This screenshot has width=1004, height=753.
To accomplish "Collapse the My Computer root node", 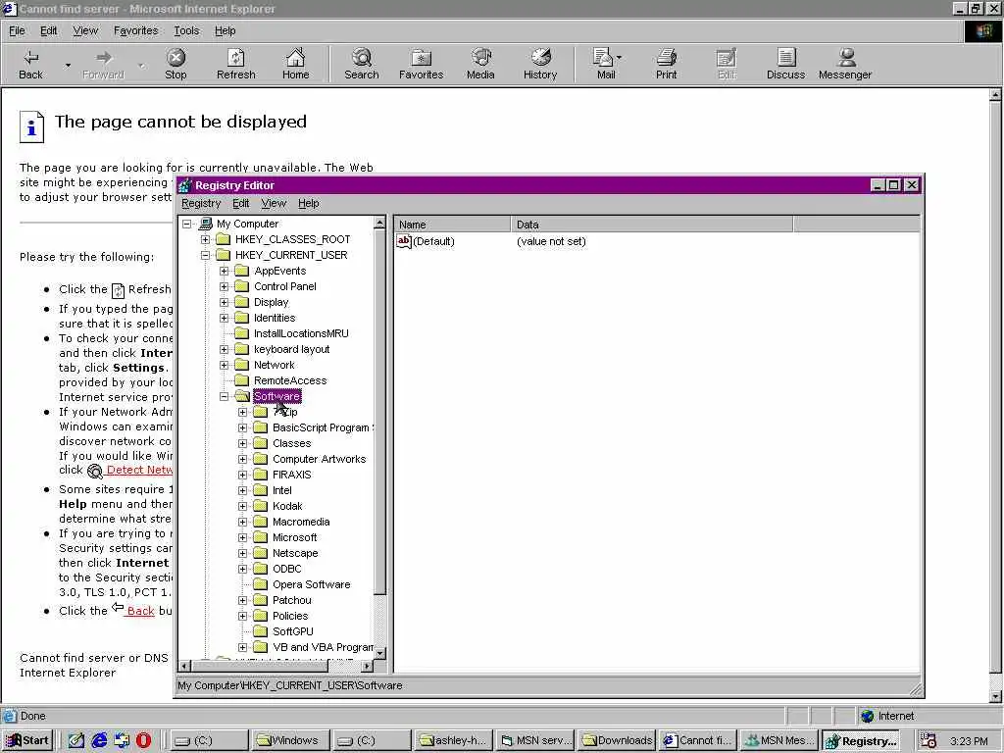I will click(x=186, y=225).
